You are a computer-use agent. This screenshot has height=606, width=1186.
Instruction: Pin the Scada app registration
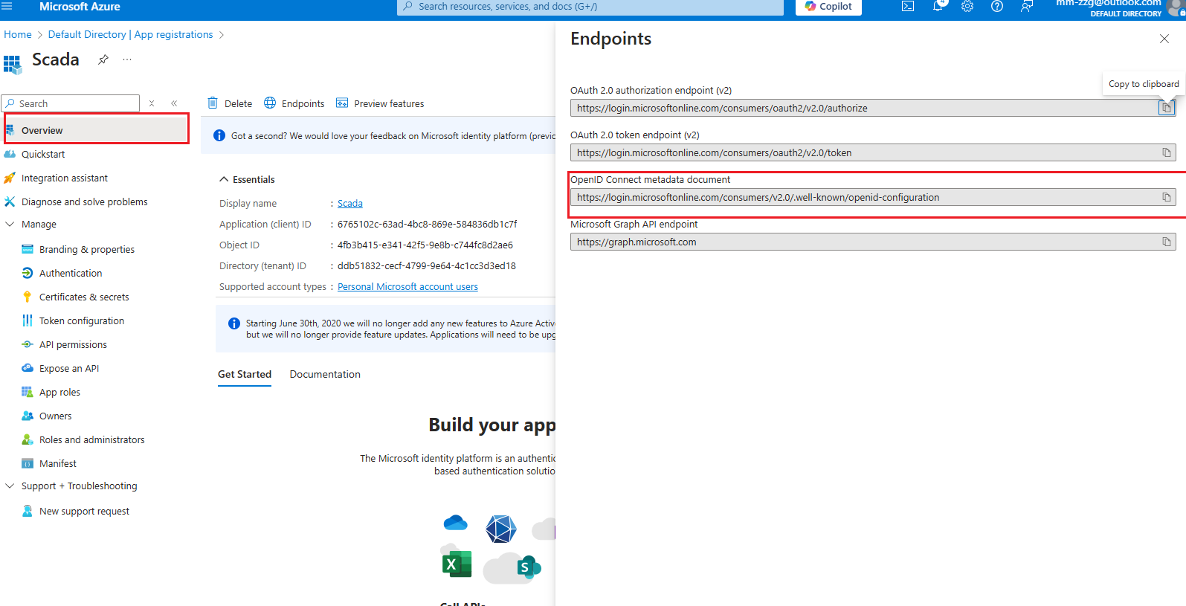(103, 59)
